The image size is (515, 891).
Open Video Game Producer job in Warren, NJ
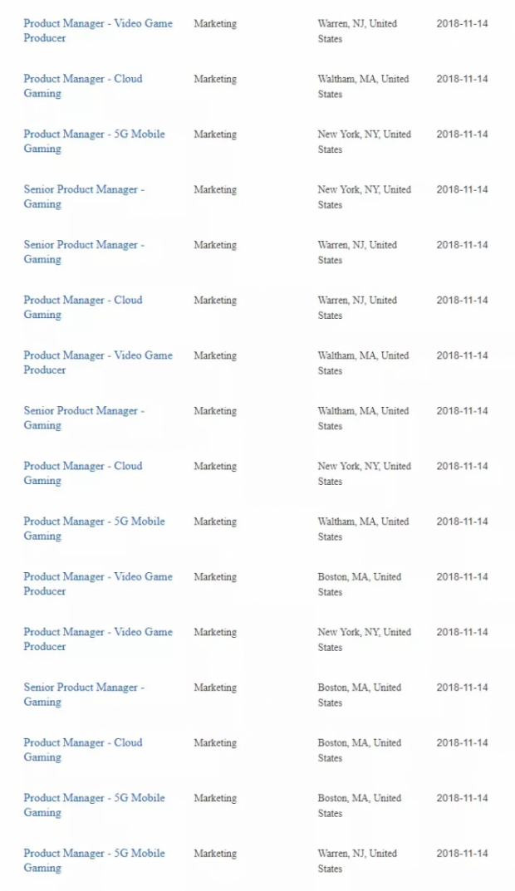(98, 31)
